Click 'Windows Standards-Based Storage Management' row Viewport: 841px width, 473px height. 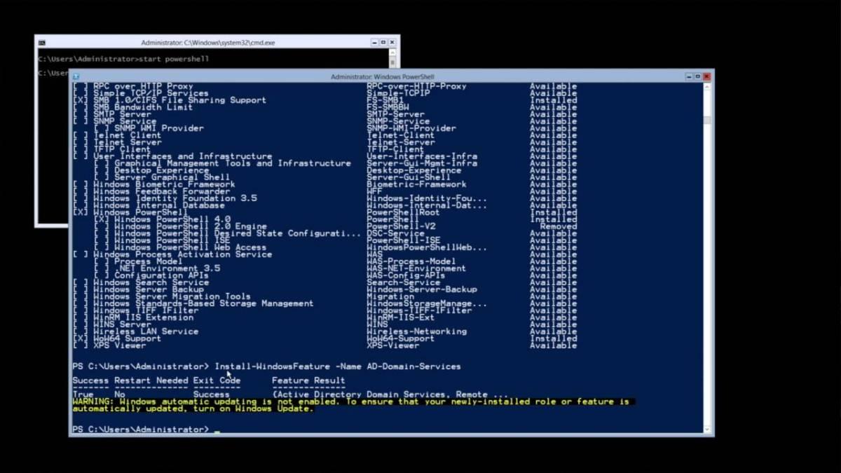tap(325, 303)
